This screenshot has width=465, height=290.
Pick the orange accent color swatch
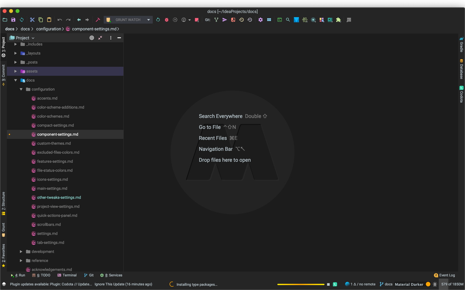coord(428,284)
